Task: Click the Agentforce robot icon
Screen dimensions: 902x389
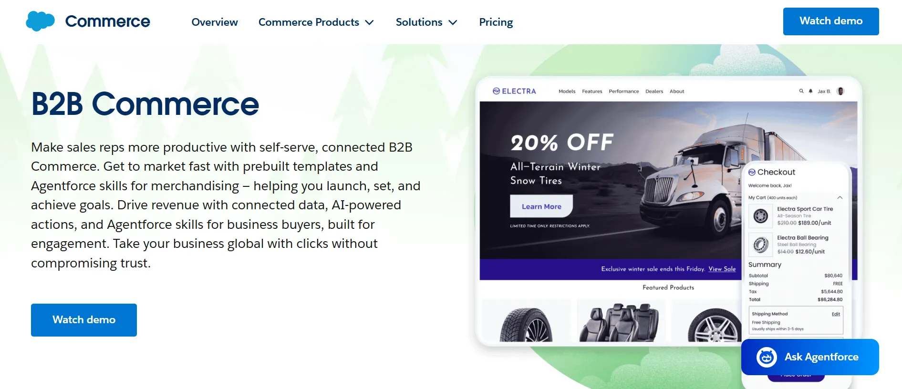Action: pos(767,357)
